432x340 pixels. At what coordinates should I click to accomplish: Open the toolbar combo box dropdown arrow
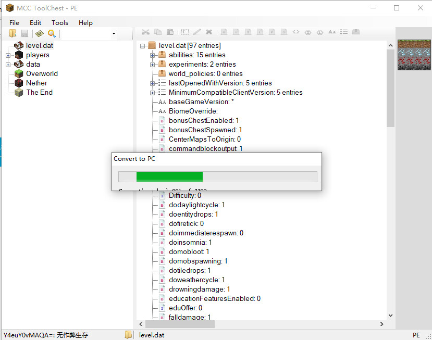click(114, 34)
